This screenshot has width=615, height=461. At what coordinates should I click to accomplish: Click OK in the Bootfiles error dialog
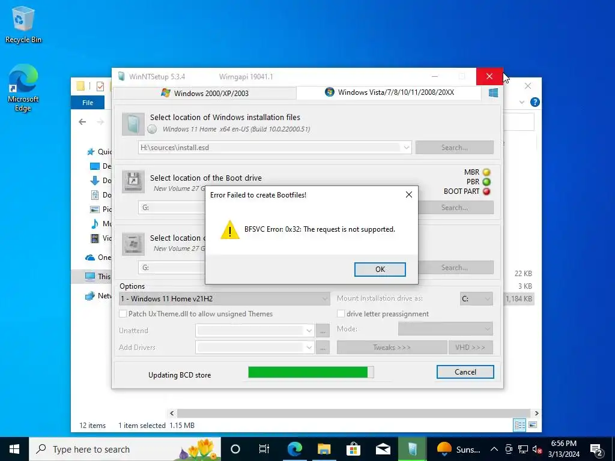380,270
